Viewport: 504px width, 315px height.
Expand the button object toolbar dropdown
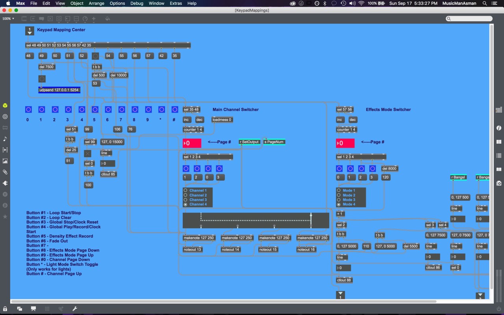[x=59, y=19]
